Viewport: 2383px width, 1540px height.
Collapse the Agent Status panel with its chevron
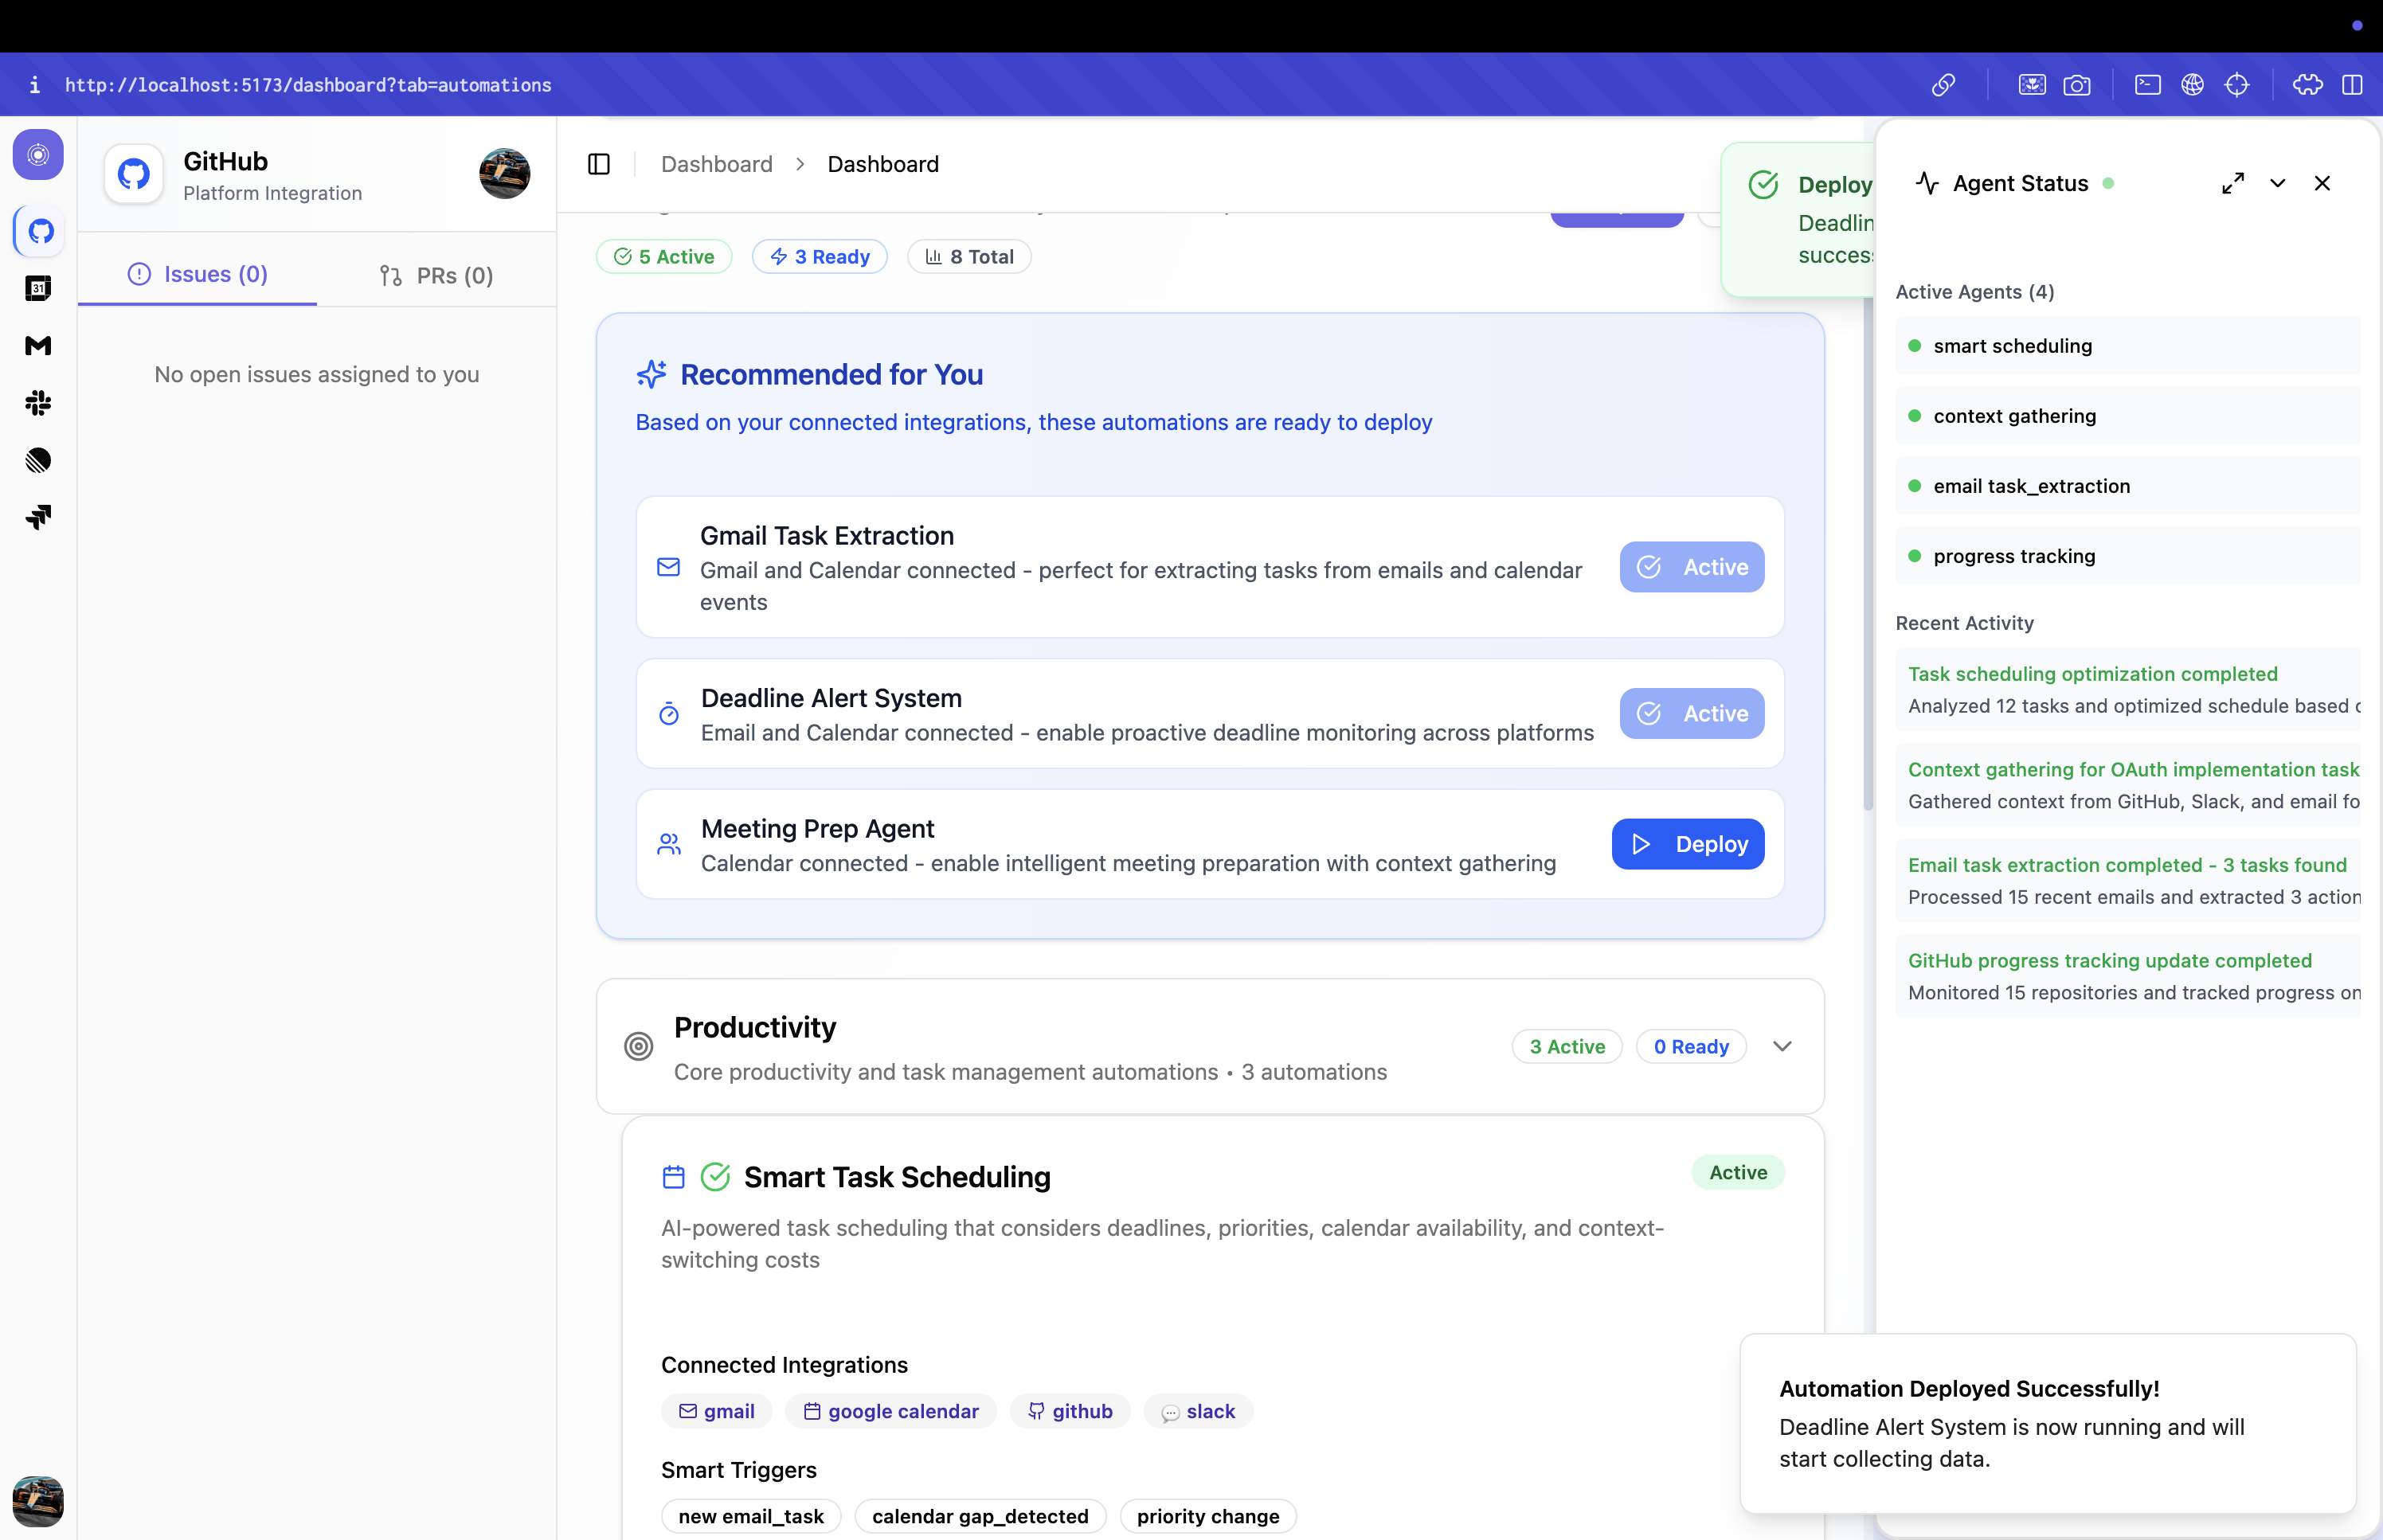(2277, 183)
